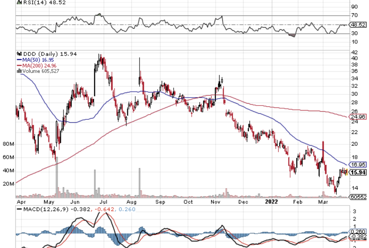The height and width of the screenshot is (248, 369).
Task: Click the 24.96 MA(200) value tag
Action: click(x=358, y=117)
